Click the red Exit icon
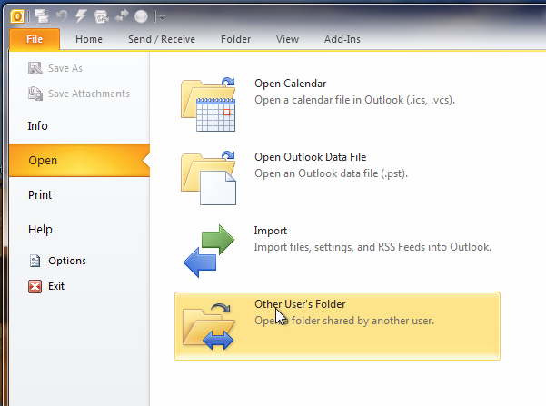Image resolution: width=546 pixels, height=406 pixels. tap(35, 286)
